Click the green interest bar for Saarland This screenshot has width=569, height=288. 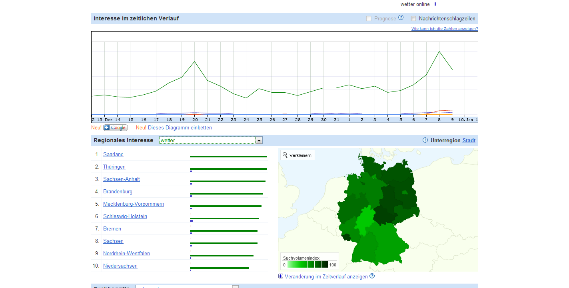click(x=228, y=157)
